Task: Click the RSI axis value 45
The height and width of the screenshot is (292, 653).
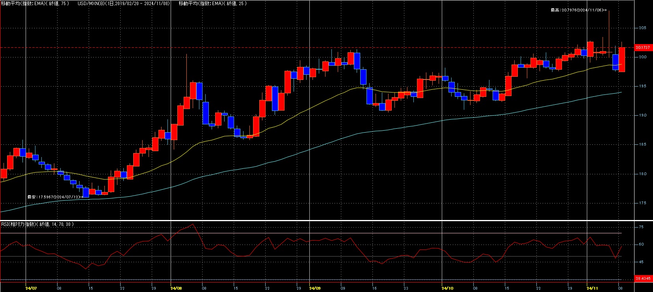Action: click(x=641, y=262)
